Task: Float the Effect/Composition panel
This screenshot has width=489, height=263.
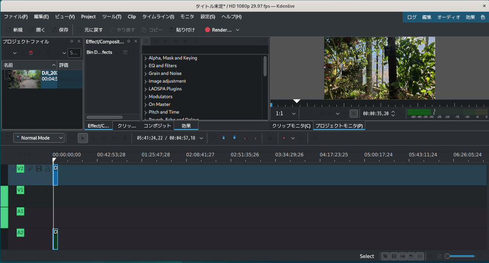Action: (x=129, y=41)
